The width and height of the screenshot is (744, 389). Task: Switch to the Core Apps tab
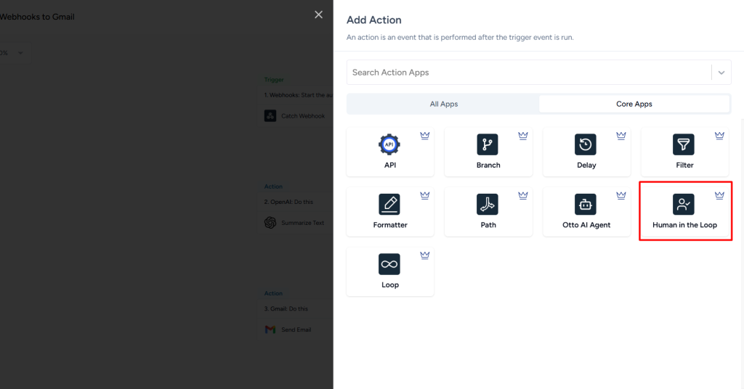634,104
